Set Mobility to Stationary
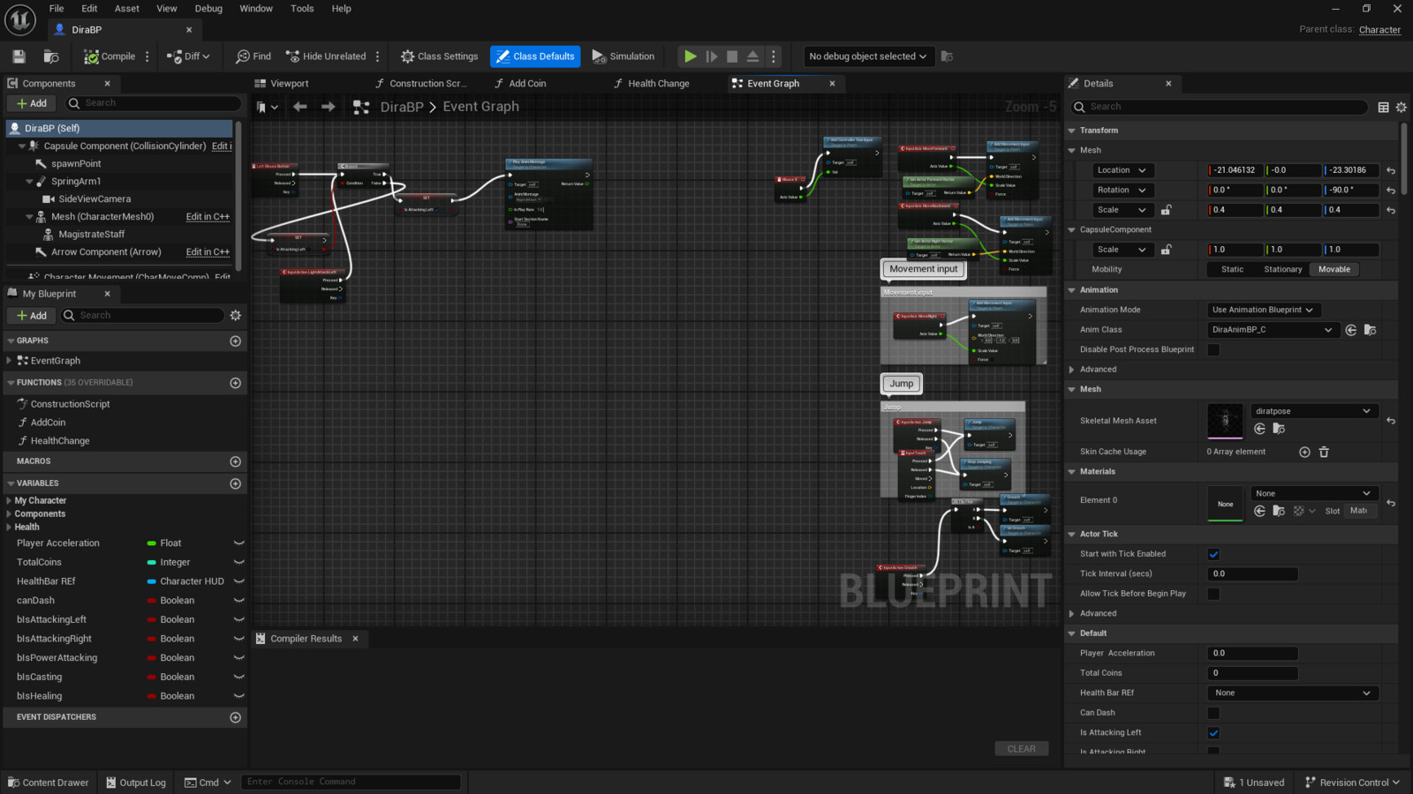 pyautogui.click(x=1283, y=270)
